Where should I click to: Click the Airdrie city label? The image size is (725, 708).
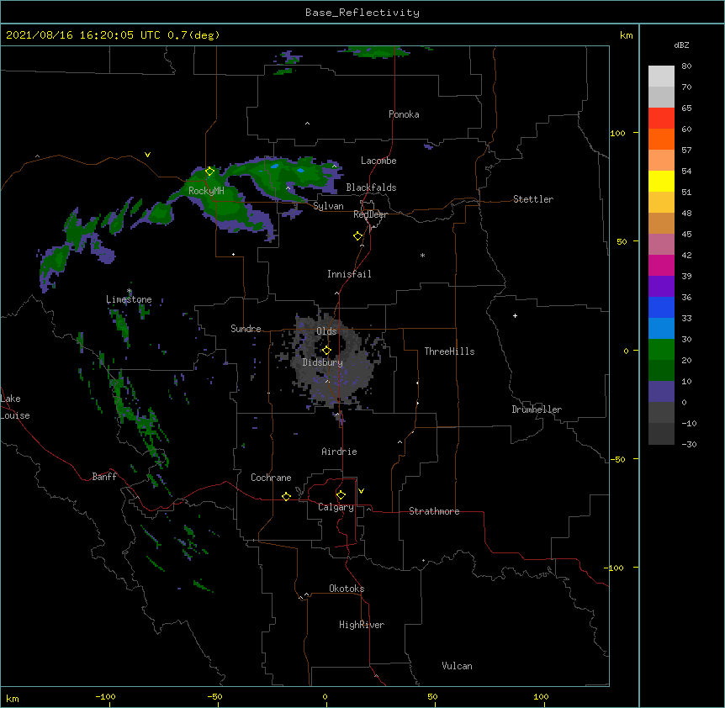click(339, 452)
